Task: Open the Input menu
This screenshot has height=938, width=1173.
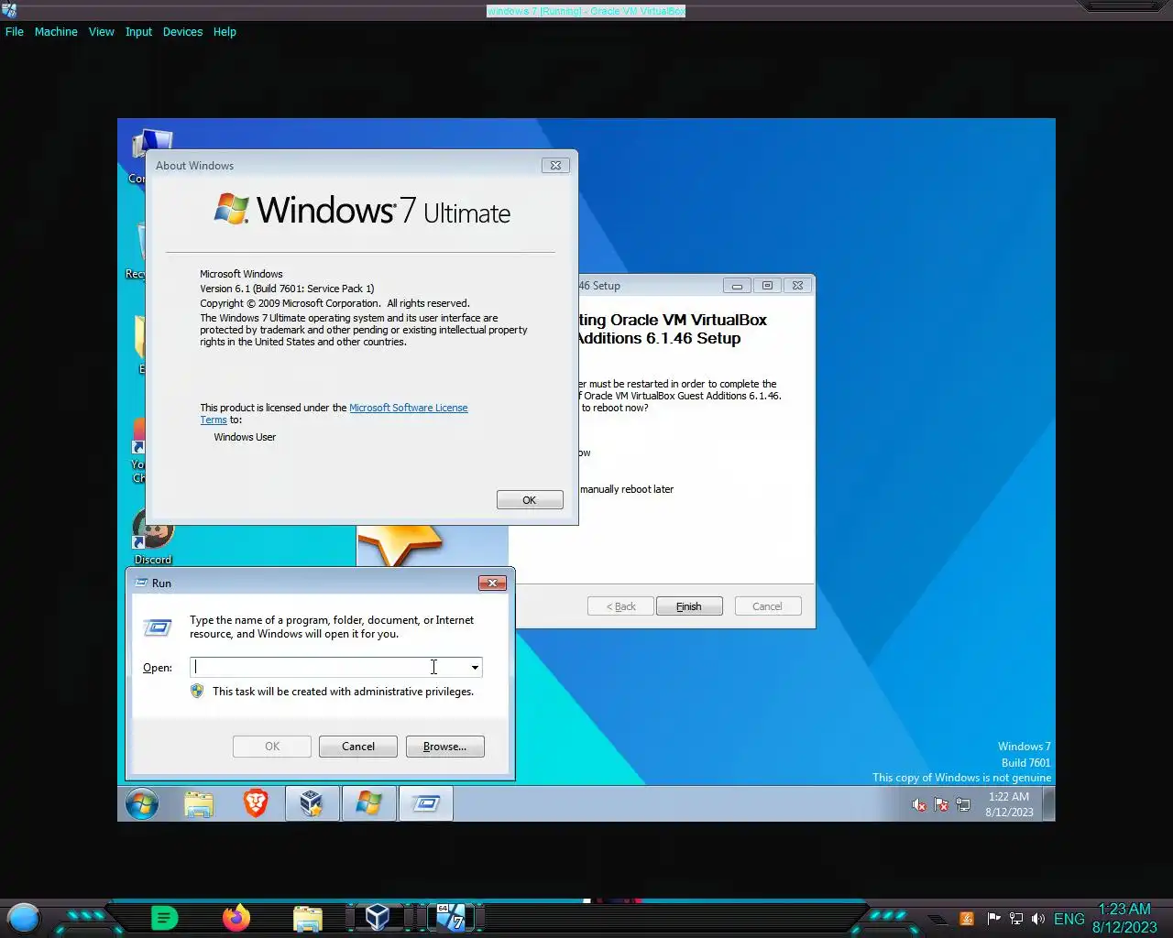Action: click(x=138, y=31)
